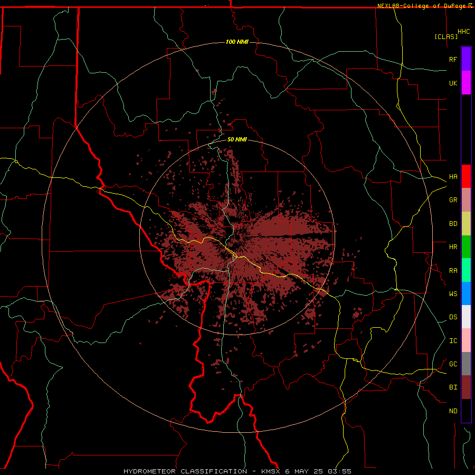Image resolution: width=475 pixels, height=475 pixels.
Task: Click the BD legend label
Action: click(453, 224)
